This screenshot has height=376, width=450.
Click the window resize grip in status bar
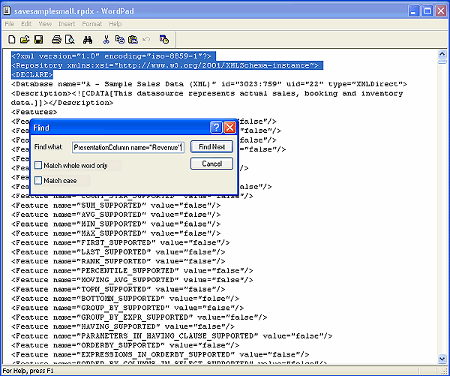[444, 371]
